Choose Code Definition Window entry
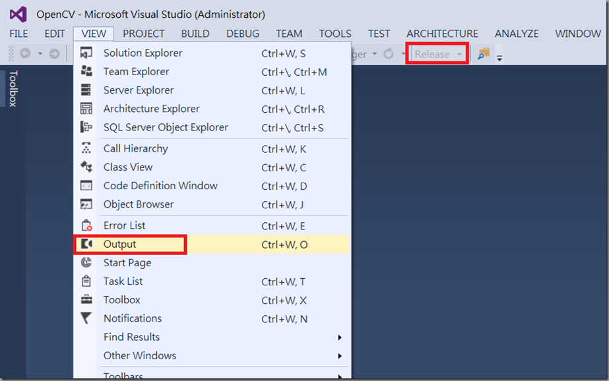The width and height of the screenshot is (609, 381). (x=212, y=186)
